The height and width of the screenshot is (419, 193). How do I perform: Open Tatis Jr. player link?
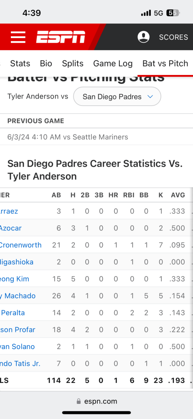(x=20, y=363)
